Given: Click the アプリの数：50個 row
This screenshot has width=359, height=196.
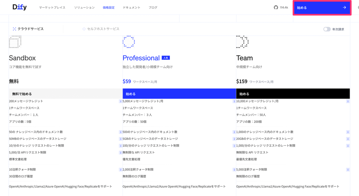Looking at the screenshot, I should click(134, 122).
